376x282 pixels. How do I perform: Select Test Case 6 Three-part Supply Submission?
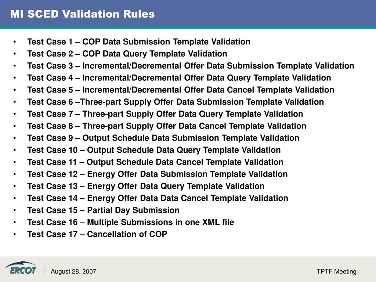pos(176,102)
